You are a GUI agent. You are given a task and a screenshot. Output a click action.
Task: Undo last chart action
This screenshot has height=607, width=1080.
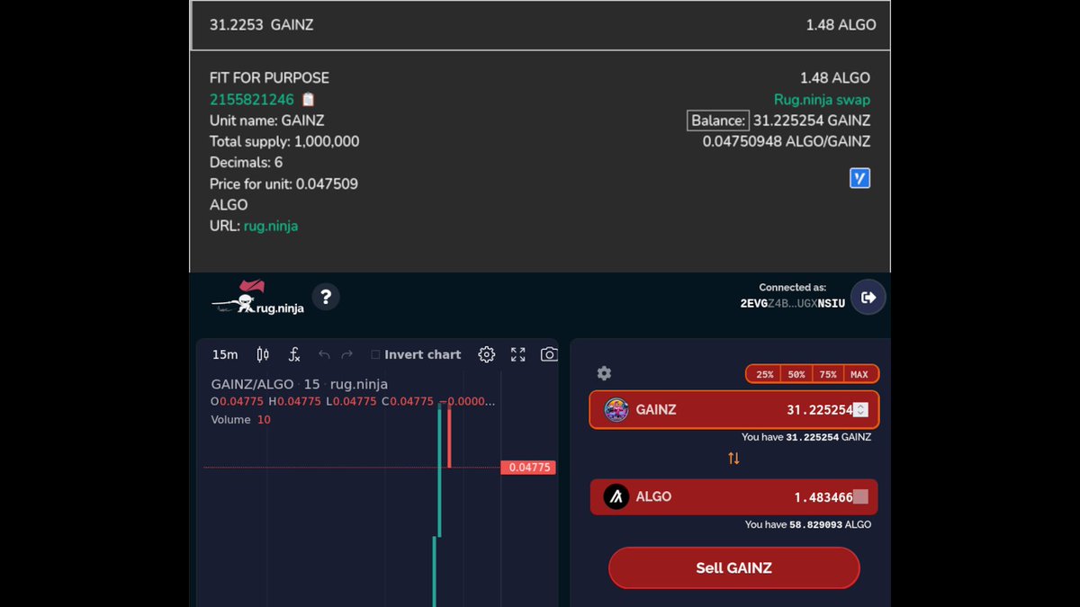(x=324, y=354)
